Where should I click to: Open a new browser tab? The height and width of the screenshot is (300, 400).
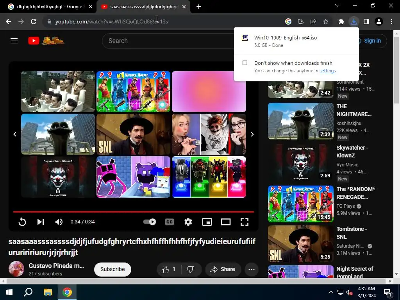pos(199,7)
